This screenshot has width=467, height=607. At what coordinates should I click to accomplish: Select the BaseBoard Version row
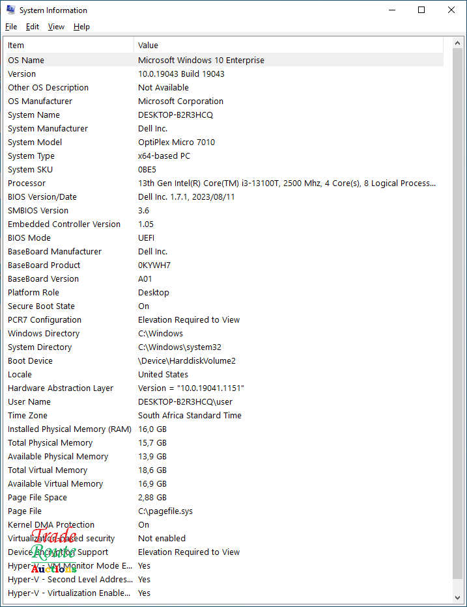coord(223,278)
